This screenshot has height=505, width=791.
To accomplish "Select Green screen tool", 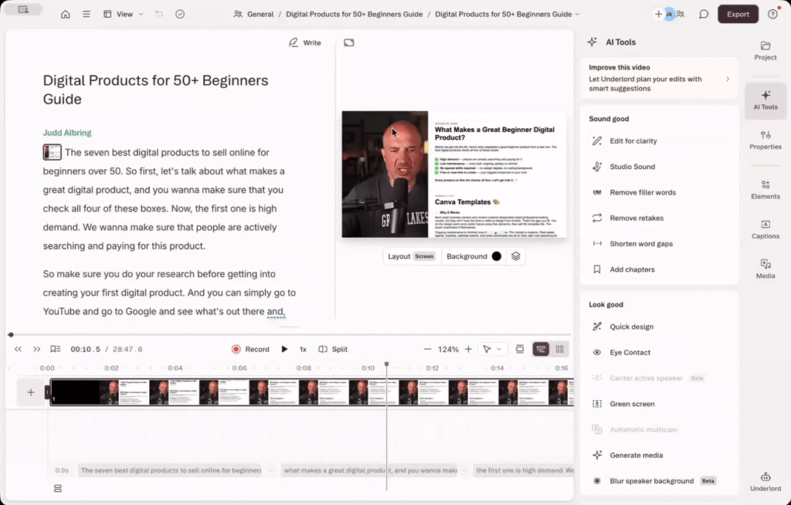I will pyautogui.click(x=632, y=404).
